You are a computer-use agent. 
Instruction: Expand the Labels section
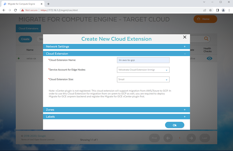(184, 117)
